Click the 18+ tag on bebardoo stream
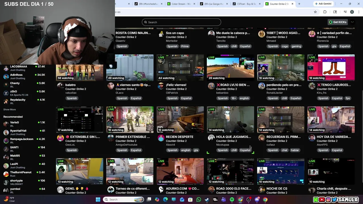The image size is (363, 204). pos(233,98)
